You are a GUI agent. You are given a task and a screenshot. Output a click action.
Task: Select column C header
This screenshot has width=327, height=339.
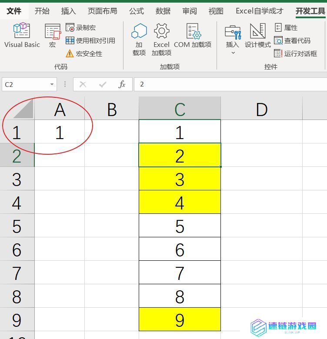180,109
